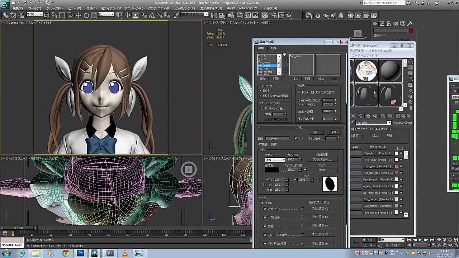Open the MAXScript(M) menu
This screenshot has width=459, height=258.
249,8
